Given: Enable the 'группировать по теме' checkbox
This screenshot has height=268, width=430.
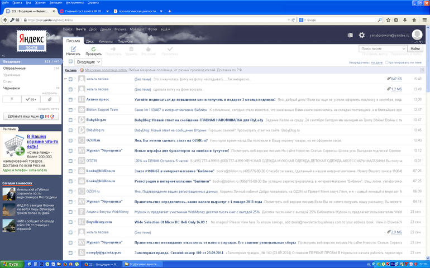Looking at the screenshot, I should (388, 62).
